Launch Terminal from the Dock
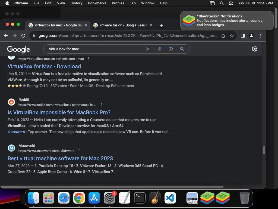 (x=140, y=198)
